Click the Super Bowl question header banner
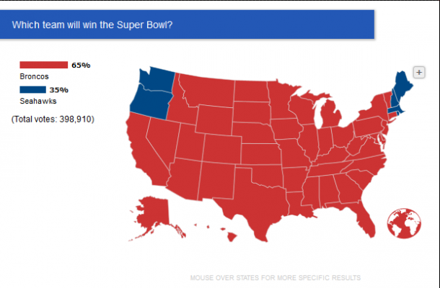Screen dimensions: 440x288 click(187, 24)
